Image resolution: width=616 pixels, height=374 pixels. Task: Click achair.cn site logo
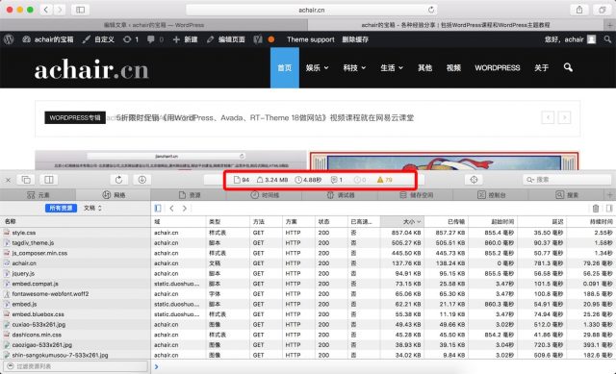point(91,70)
